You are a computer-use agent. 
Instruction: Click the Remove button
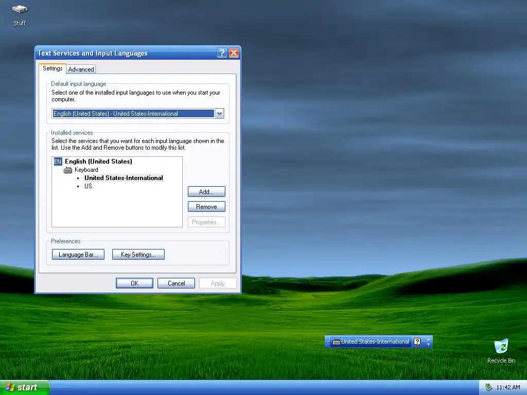tap(206, 207)
